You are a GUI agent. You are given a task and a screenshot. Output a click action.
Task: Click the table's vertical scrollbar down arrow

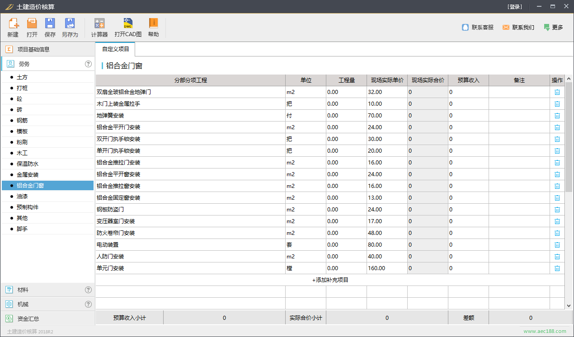[569, 306]
